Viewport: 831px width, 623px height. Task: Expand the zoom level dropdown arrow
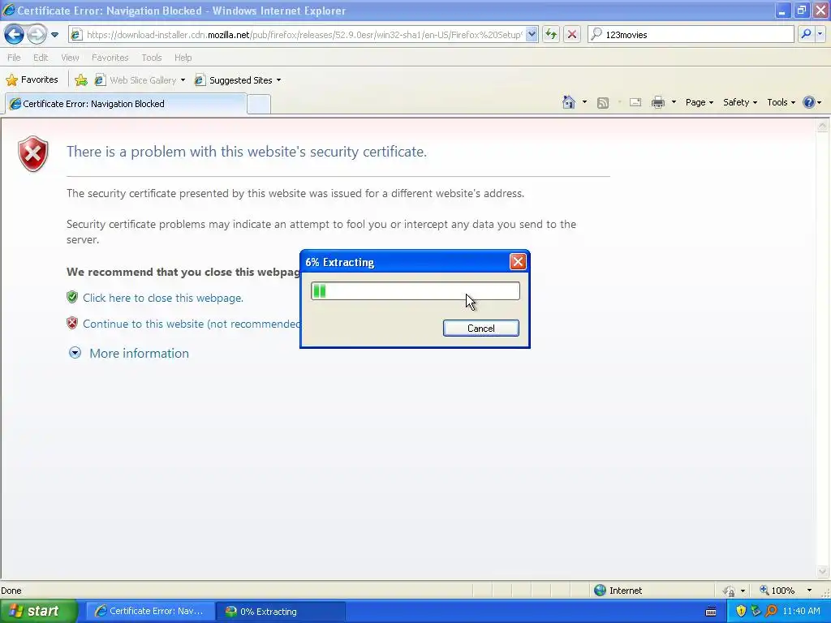[x=809, y=591]
